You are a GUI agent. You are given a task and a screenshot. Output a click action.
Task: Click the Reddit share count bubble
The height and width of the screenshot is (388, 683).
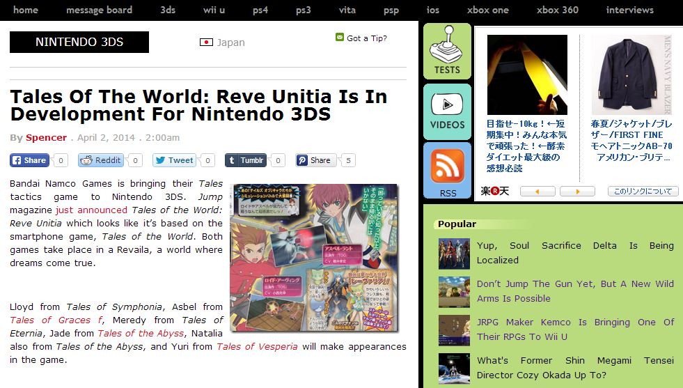click(x=135, y=160)
